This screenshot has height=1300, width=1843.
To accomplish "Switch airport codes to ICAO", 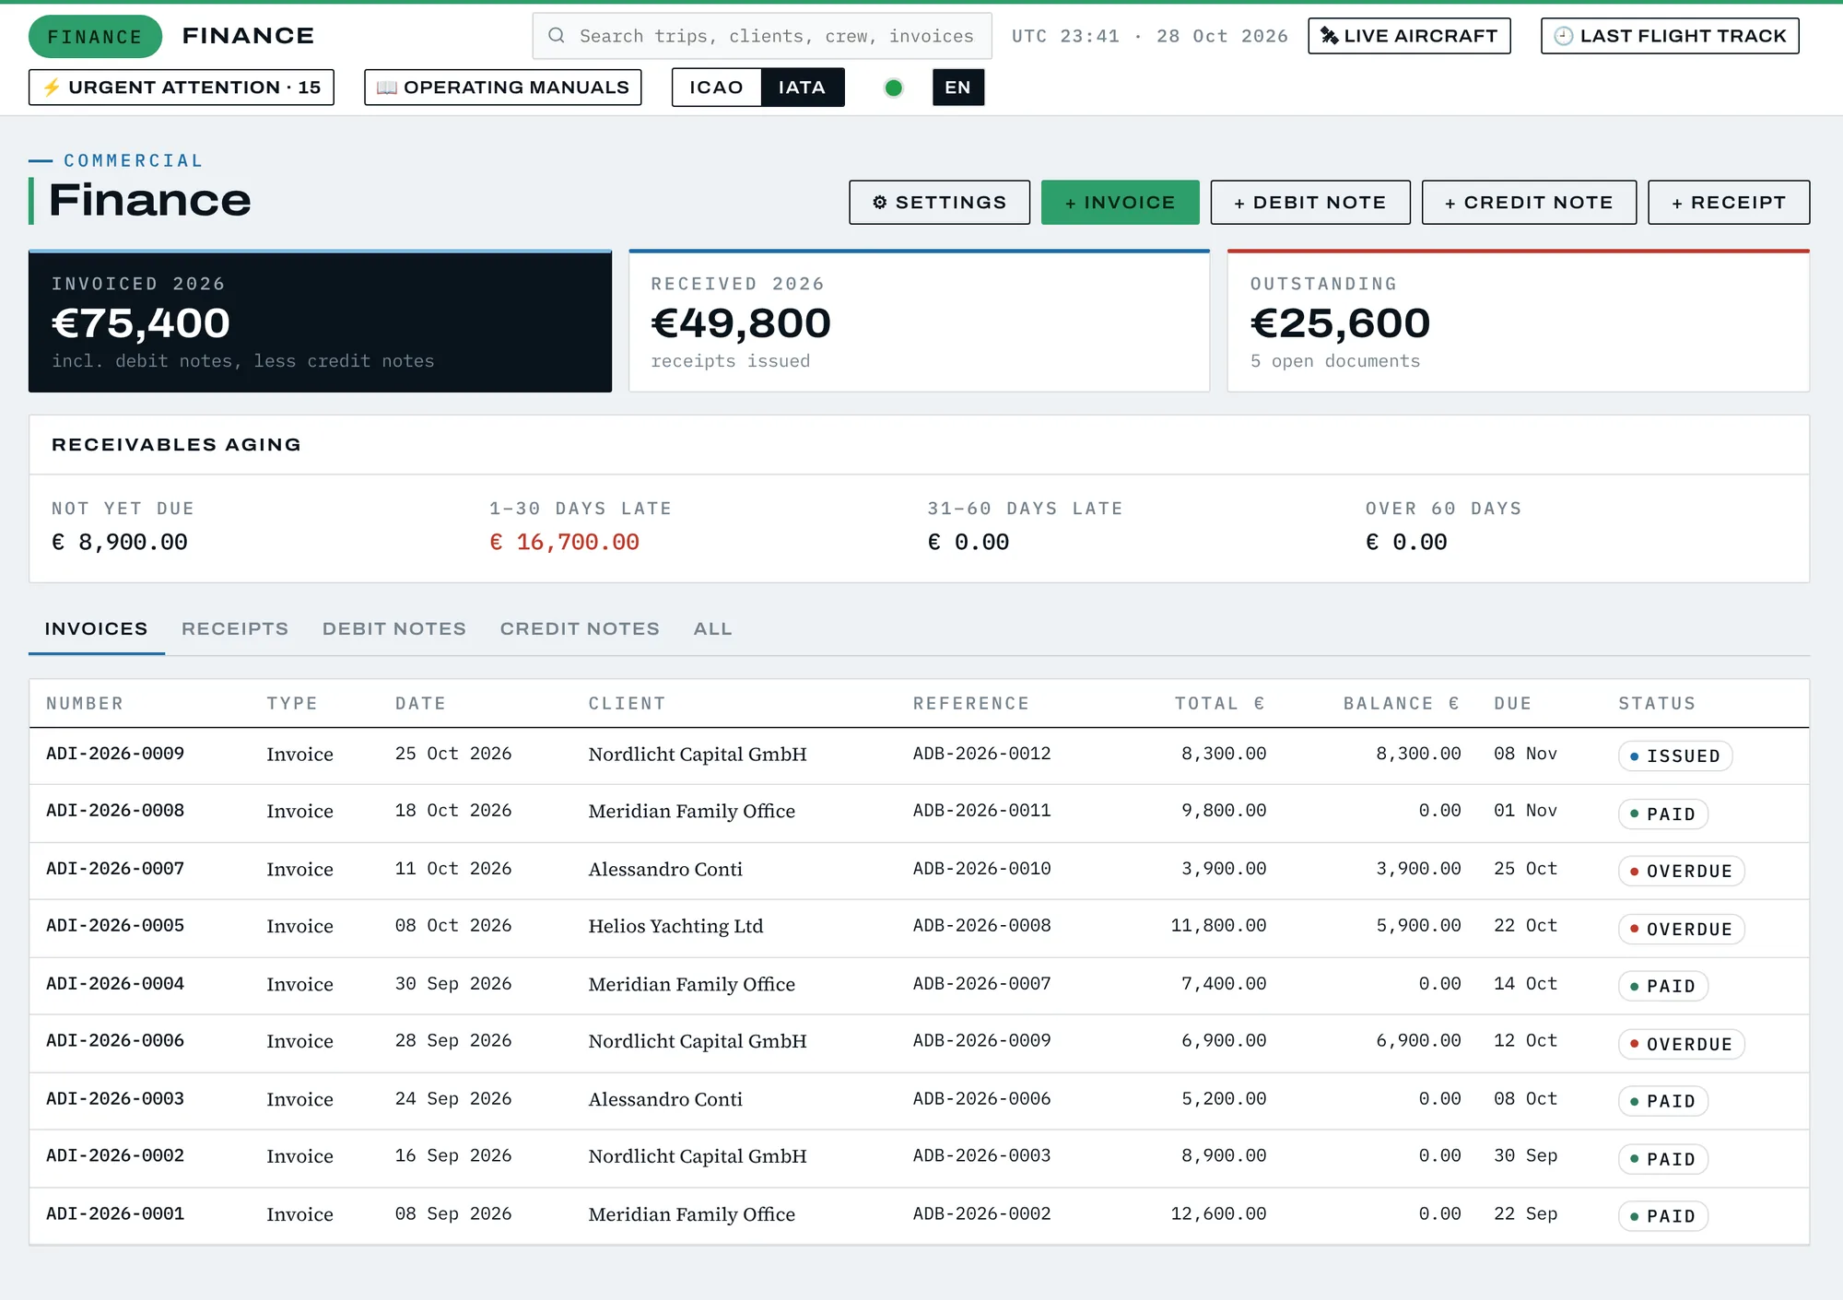I will click(x=716, y=88).
